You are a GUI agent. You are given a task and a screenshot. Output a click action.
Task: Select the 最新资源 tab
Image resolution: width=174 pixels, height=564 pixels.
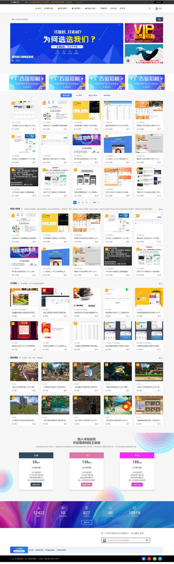pyautogui.click(x=66, y=95)
